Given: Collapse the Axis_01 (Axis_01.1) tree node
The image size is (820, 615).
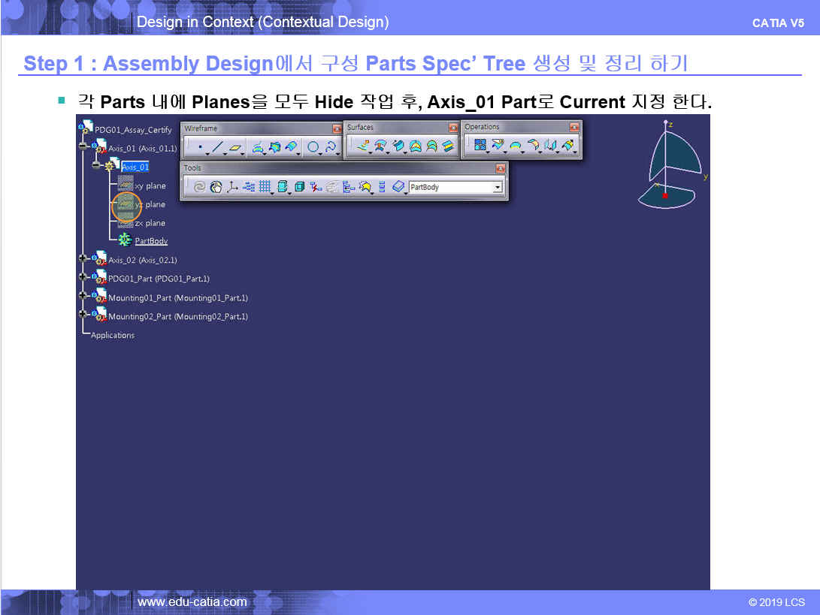Looking at the screenshot, I should pos(83,148).
